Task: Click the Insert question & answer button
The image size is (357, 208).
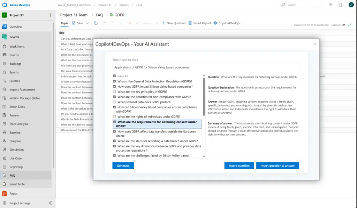Action: click(278, 166)
